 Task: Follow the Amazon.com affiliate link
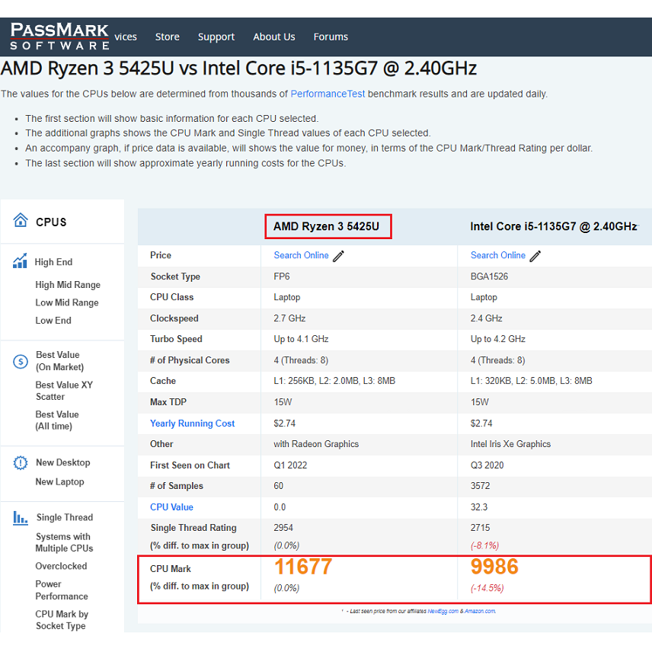pyautogui.click(x=480, y=611)
